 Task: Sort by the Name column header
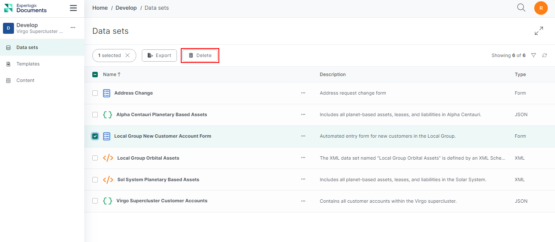(110, 74)
